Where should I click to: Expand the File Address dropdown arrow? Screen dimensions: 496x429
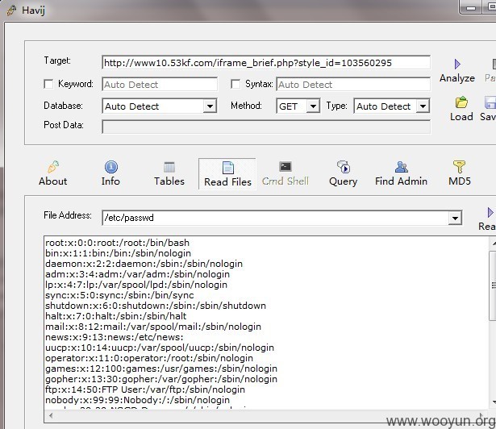455,218
